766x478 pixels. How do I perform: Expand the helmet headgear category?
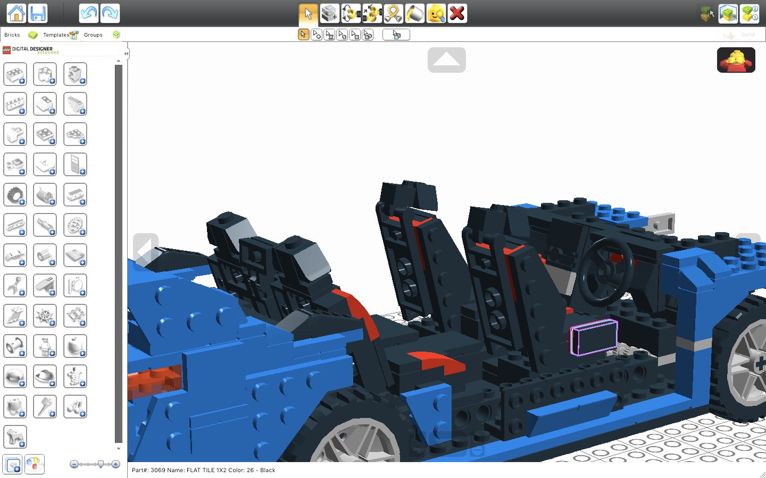pos(15,377)
